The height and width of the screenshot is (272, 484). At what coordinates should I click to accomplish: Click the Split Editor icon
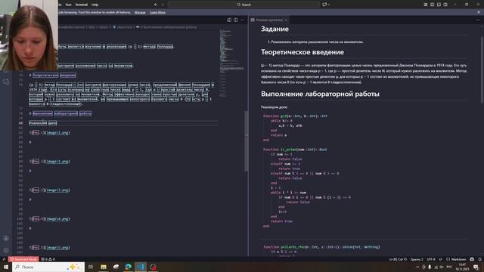pyautogui.click(x=236, y=20)
